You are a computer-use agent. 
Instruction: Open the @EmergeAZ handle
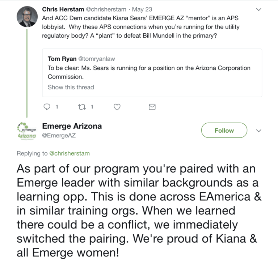pyautogui.click(x=59, y=135)
